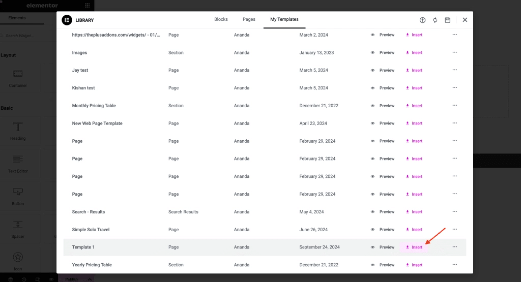This screenshot has height=282, width=521.
Task: Open more options for Kishan test template
Action: (454, 87)
